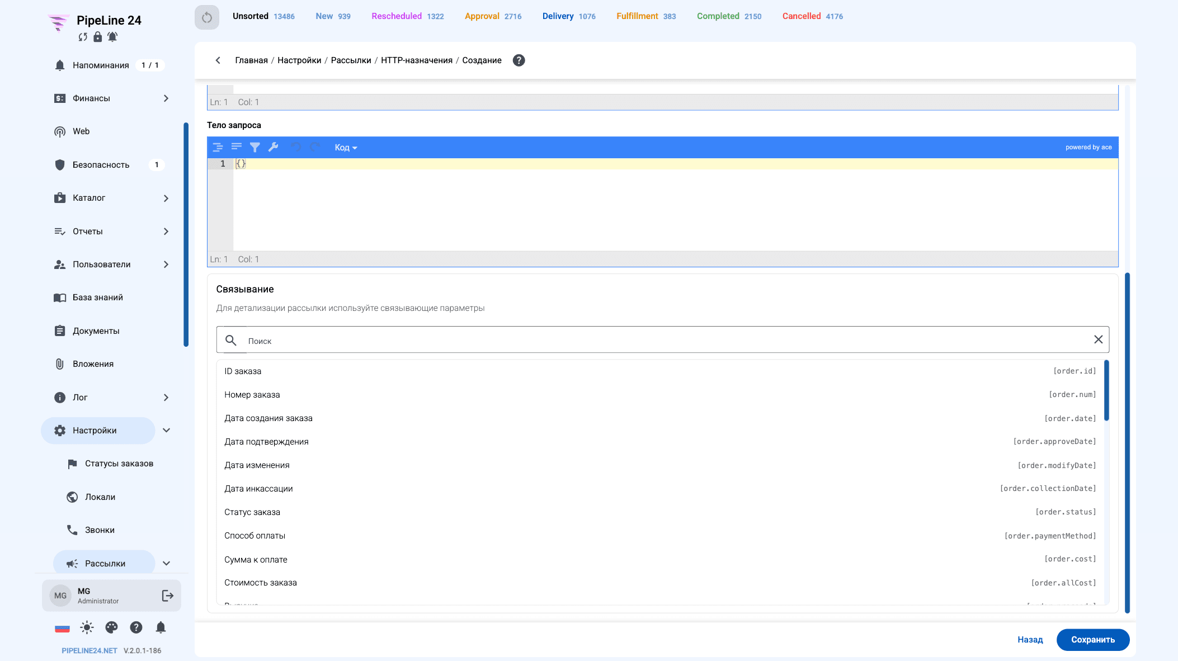The width and height of the screenshot is (1178, 661).
Task: Clear the Поиск search field
Action: (x=1099, y=339)
